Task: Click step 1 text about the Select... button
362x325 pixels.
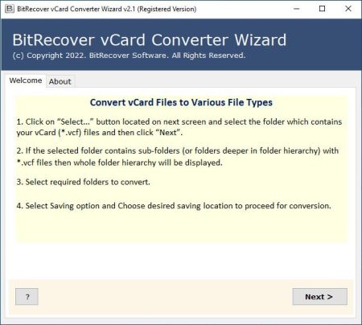Action: 179,127
